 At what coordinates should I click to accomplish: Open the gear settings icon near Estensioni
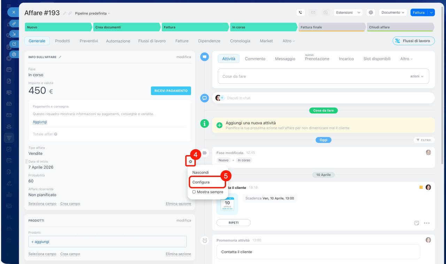[x=371, y=13]
